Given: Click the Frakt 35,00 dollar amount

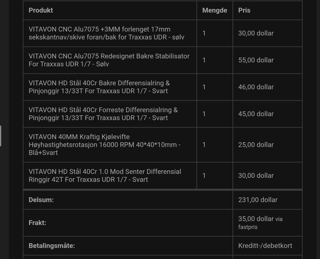Looking at the screenshot, I should (256, 219).
